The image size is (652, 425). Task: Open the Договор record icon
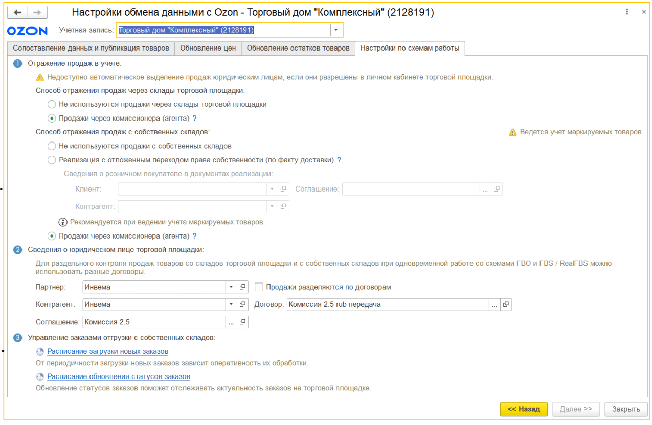506,304
